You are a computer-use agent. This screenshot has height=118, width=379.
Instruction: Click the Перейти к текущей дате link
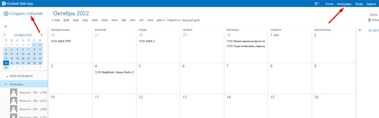tap(183, 20)
